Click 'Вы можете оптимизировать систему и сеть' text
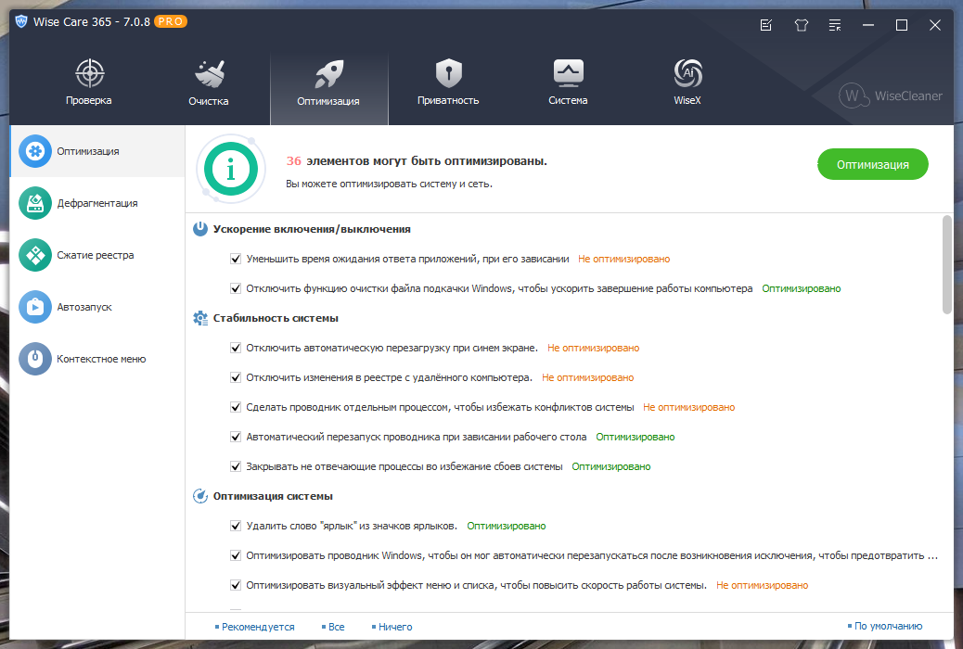This screenshot has width=963, height=649. (389, 184)
